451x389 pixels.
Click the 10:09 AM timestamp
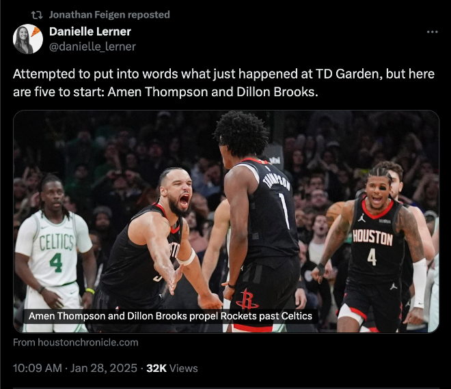pyautogui.click(x=38, y=369)
